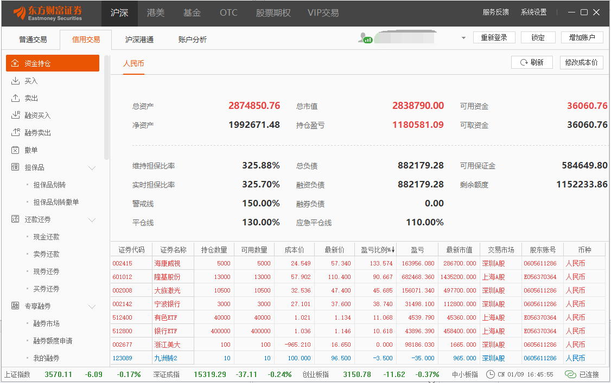
Task: Open the 沪深港通 tab
Action: click(139, 39)
